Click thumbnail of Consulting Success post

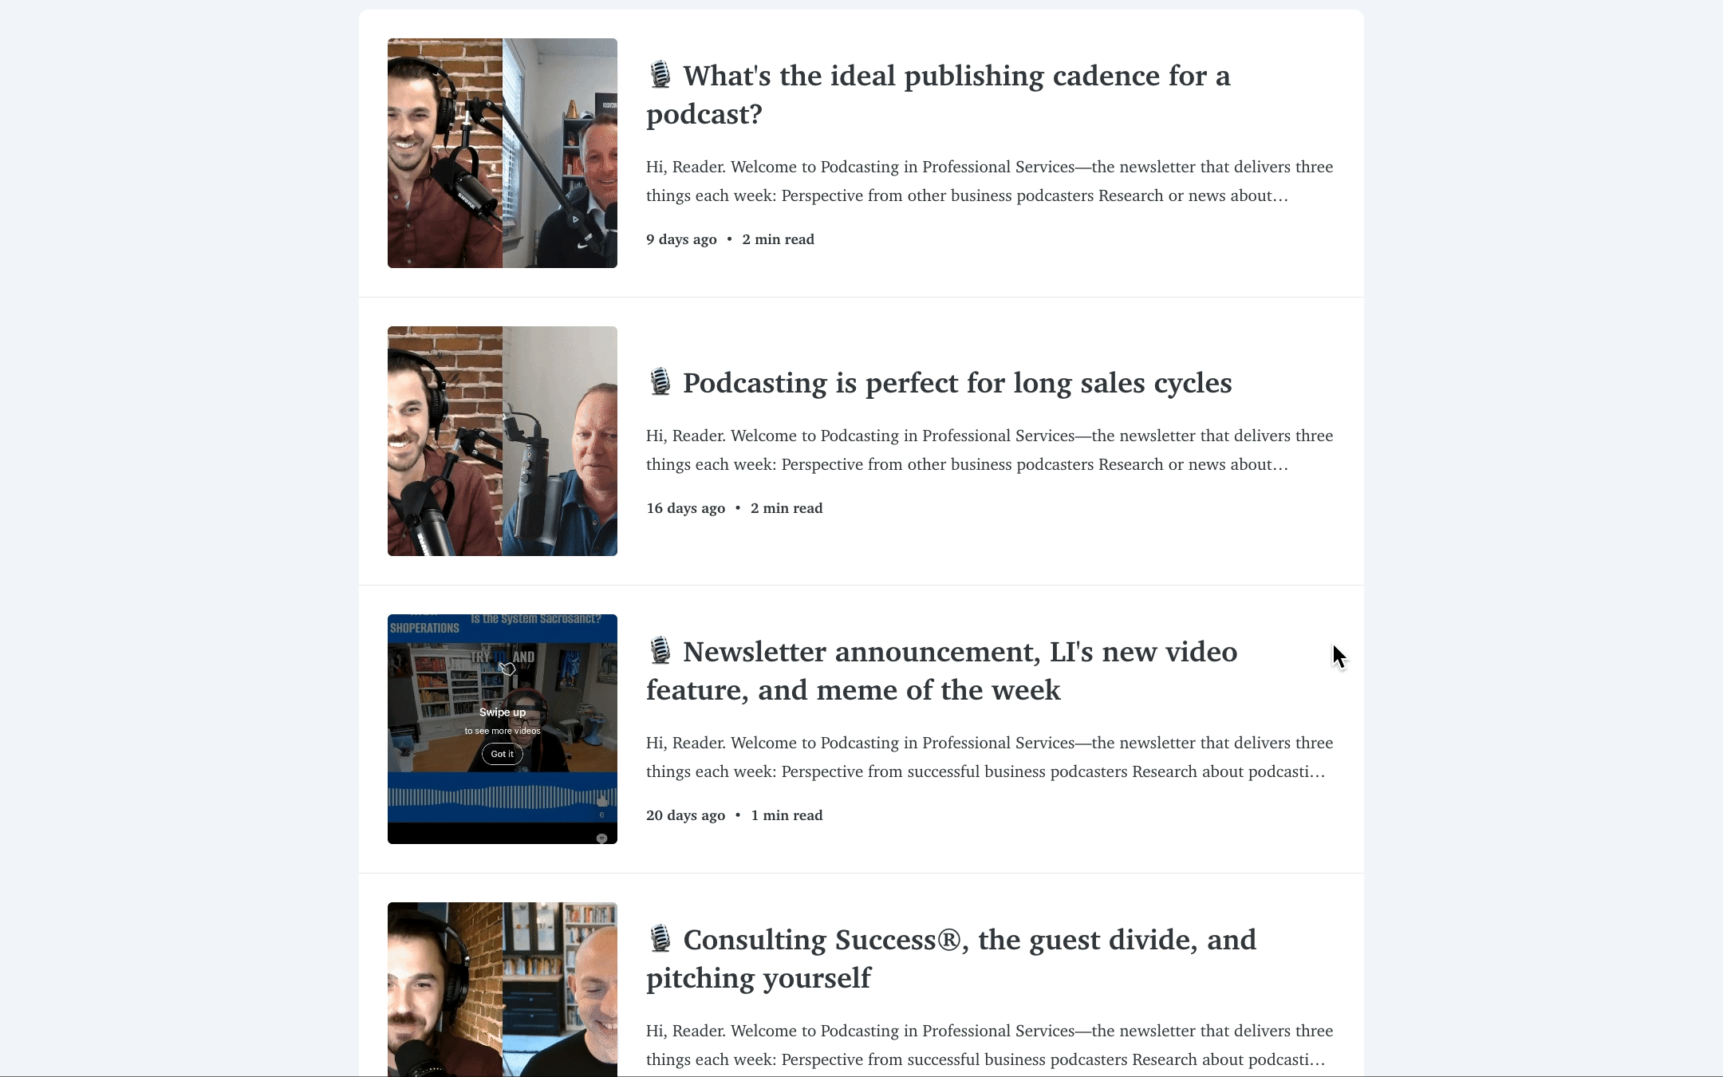[502, 989]
